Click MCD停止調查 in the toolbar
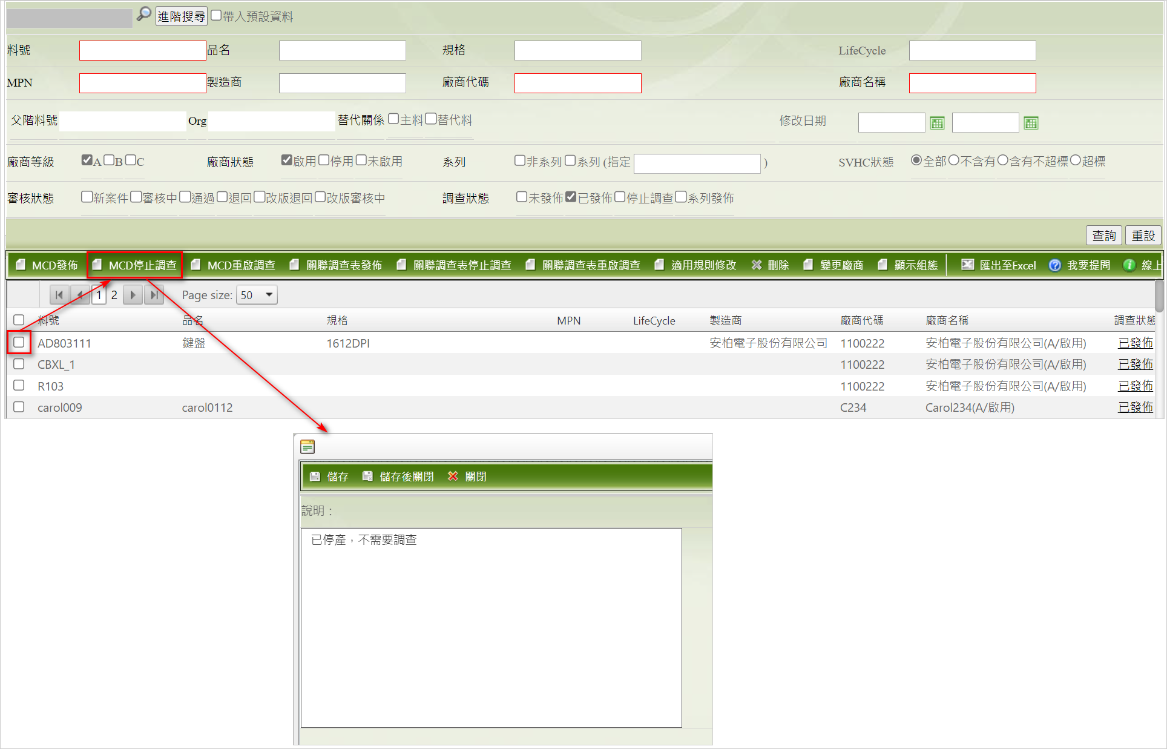 click(135, 265)
